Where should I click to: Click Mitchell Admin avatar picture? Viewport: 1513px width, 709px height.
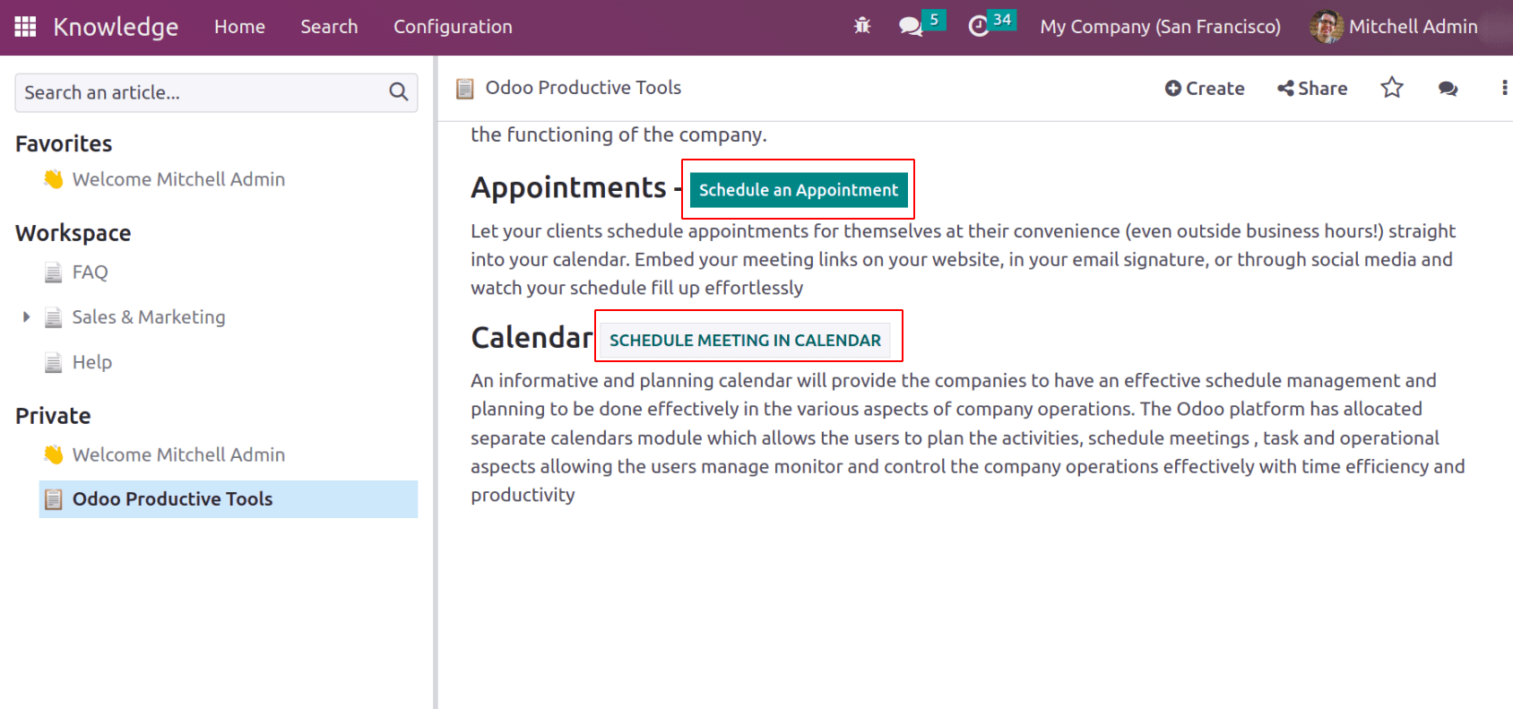(1326, 27)
